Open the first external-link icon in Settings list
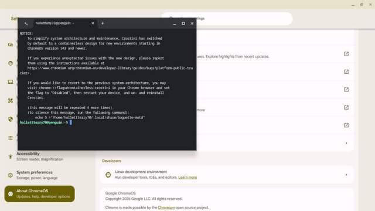 pyautogui.click(x=346, y=54)
